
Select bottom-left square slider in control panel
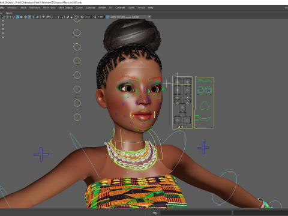(178, 120)
